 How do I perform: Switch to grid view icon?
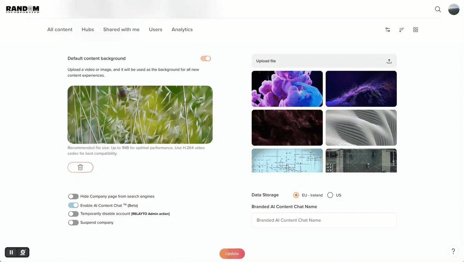(x=415, y=30)
